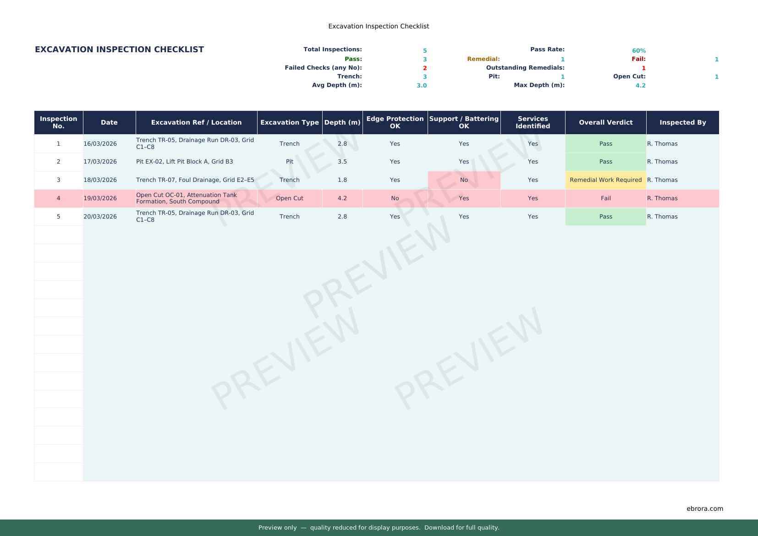Select the Inspected By header cell

tap(682, 122)
